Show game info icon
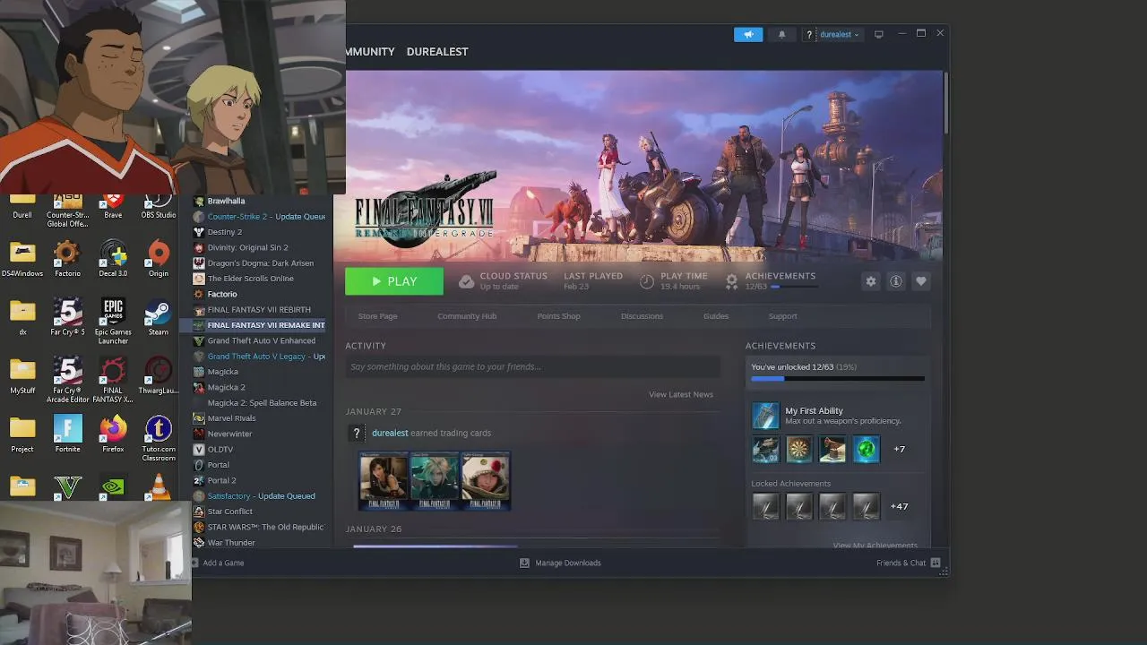The height and width of the screenshot is (645, 1147). [x=895, y=281]
